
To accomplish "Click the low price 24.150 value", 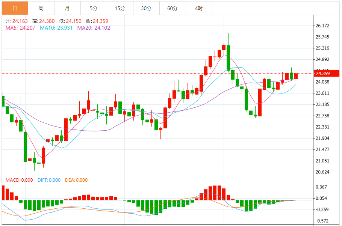I will point(74,21).
